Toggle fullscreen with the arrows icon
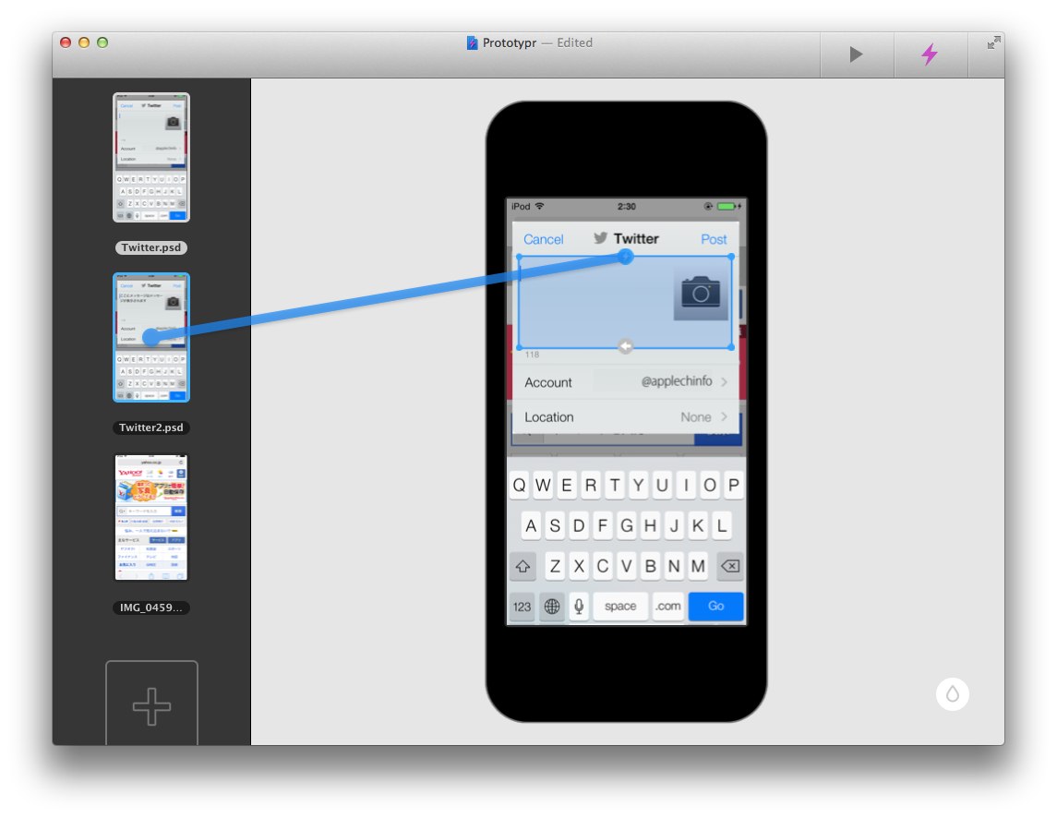Screen dimensions: 1057x818 pyautogui.click(x=993, y=43)
